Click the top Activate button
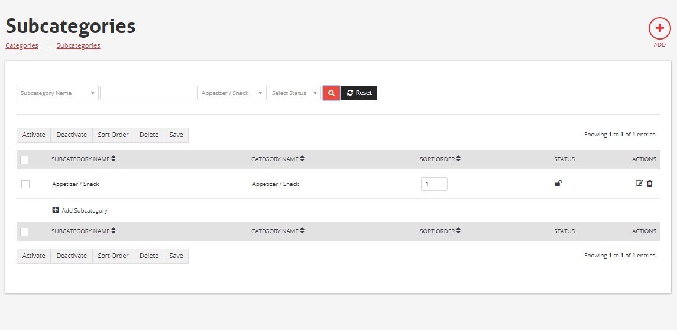 pyautogui.click(x=34, y=135)
